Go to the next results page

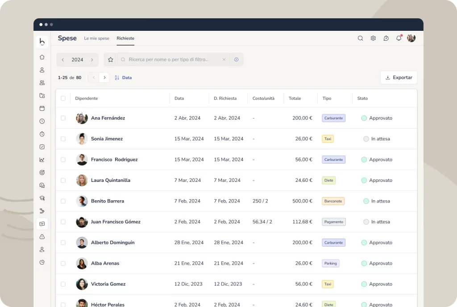pos(104,78)
